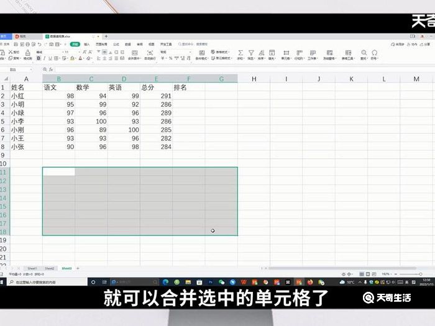Select column H header

click(x=254, y=79)
